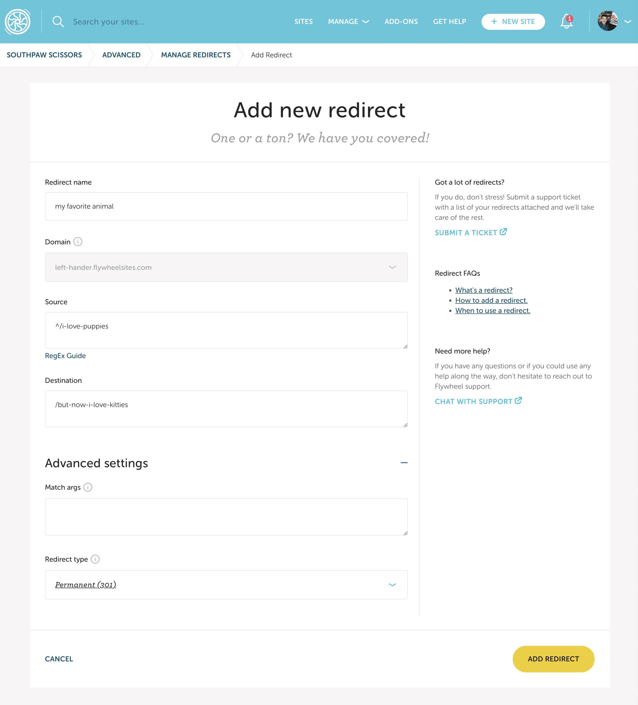Click the Domain info icon
The height and width of the screenshot is (705, 638).
coord(78,242)
